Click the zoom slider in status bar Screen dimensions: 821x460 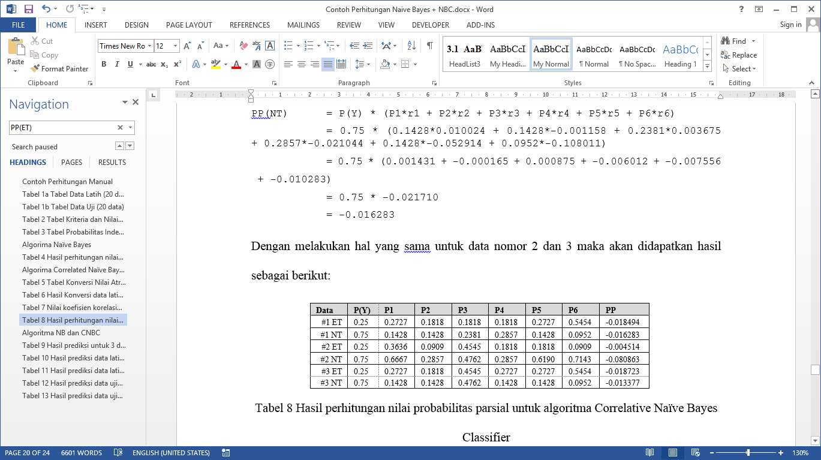pyautogui.click(x=748, y=453)
